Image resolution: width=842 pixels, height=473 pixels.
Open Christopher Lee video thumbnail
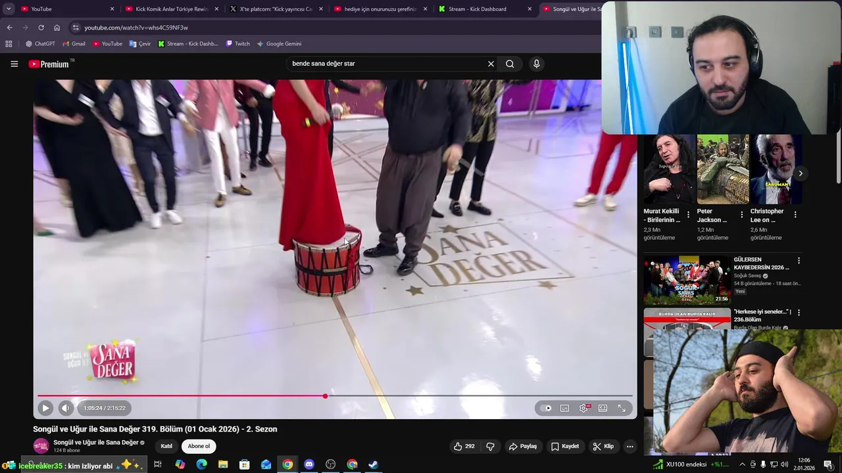coord(776,169)
